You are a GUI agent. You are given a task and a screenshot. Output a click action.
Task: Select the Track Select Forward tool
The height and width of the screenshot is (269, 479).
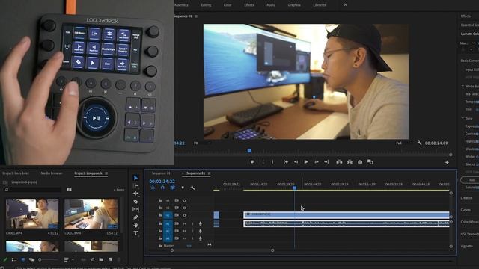point(136,185)
